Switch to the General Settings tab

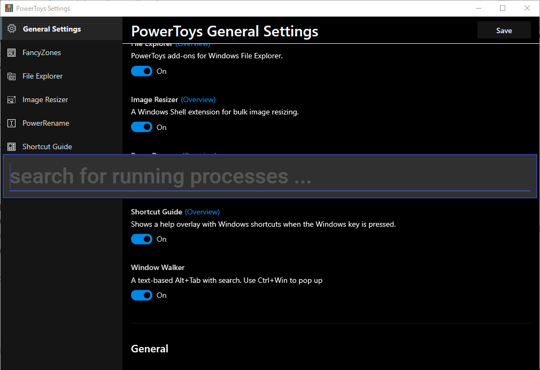pos(52,28)
